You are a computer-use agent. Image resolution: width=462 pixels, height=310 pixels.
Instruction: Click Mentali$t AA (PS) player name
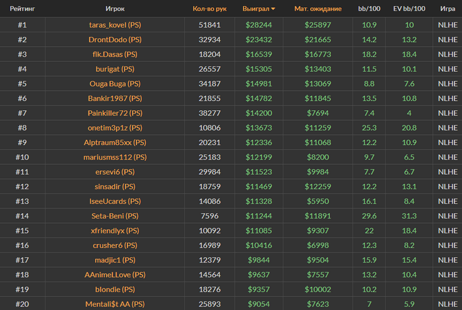pyautogui.click(x=115, y=304)
